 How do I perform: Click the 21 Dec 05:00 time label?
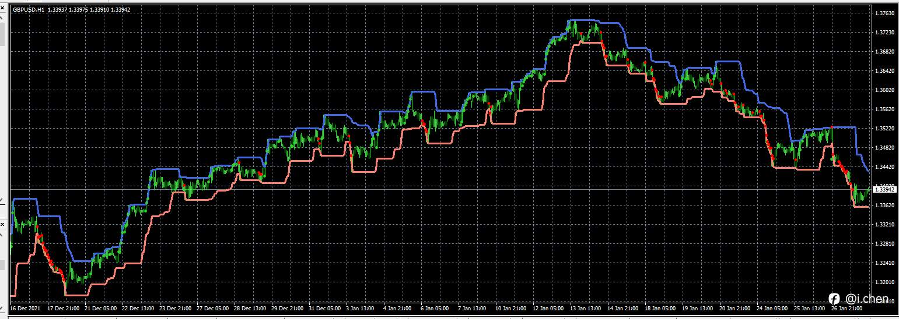tap(100, 308)
